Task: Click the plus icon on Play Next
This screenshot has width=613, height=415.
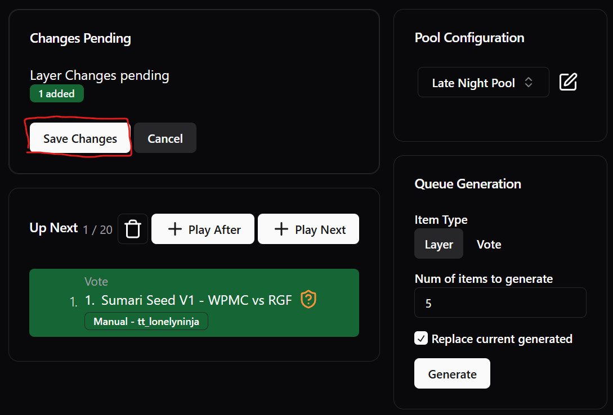Action: click(x=281, y=229)
